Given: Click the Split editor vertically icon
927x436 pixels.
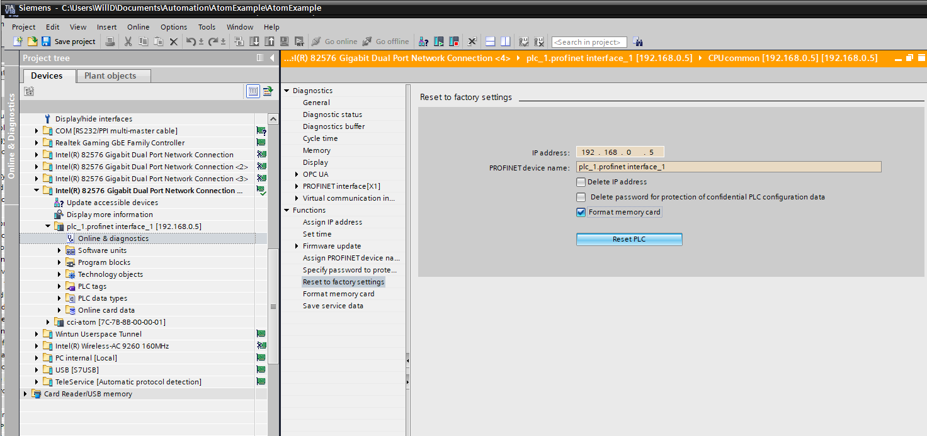Looking at the screenshot, I should point(505,42).
